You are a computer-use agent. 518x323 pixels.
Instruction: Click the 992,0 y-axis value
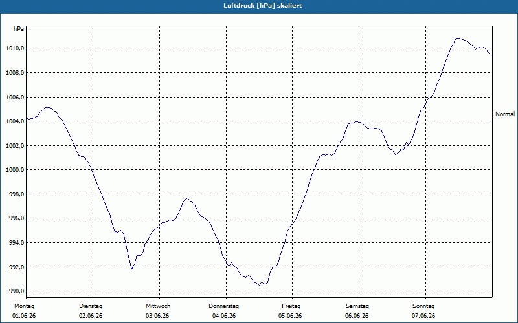click(17, 267)
